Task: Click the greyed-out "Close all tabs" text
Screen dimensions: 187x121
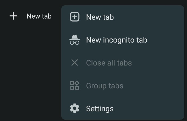Action: pos(109,63)
